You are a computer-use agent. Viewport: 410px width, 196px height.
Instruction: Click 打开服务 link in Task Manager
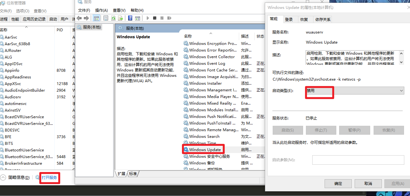[x=49, y=178]
